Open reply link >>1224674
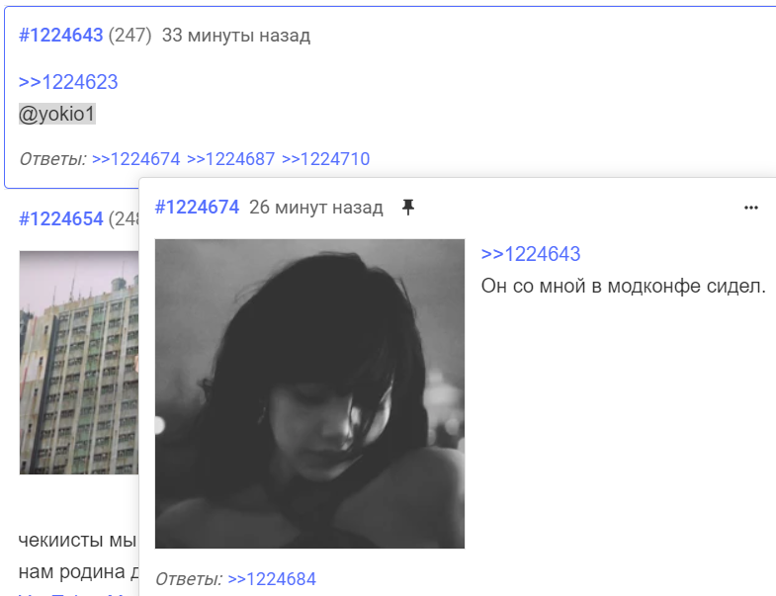The height and width of the screenshot is (596, 776). coord(136,159)
